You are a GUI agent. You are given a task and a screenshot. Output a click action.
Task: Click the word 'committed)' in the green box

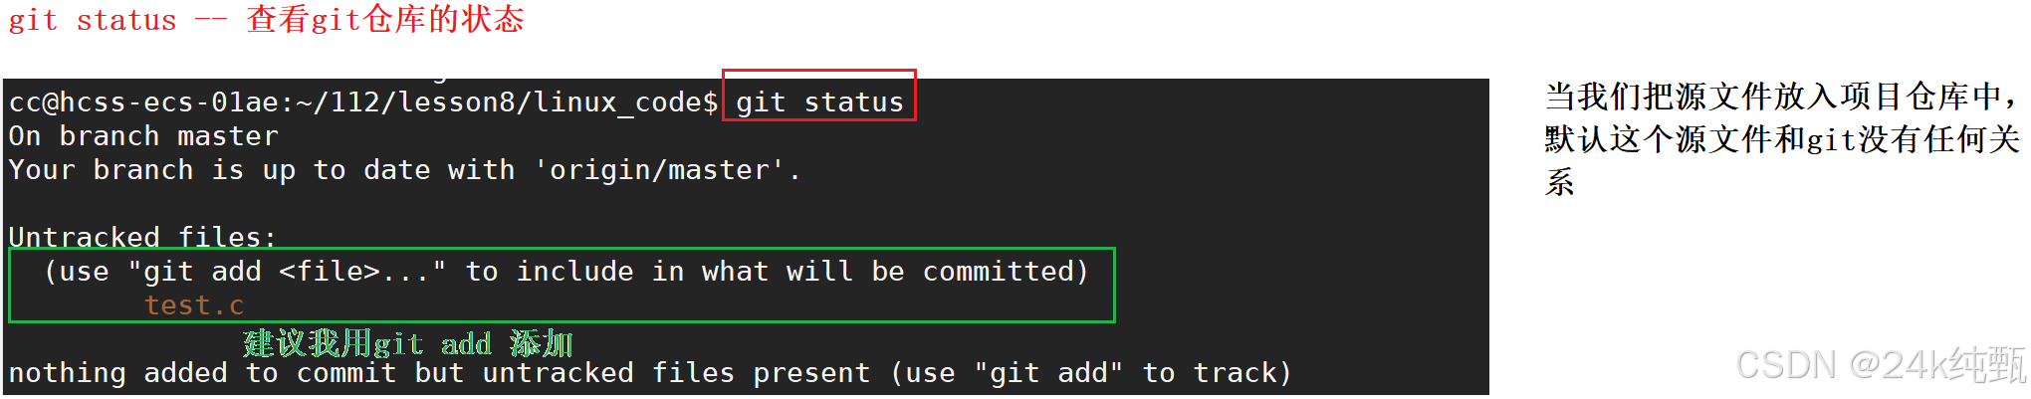(1006, 272)
